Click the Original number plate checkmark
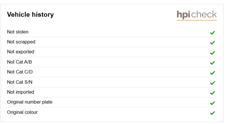The width and height of the screenshot is (226, 124). pos(212,103)
